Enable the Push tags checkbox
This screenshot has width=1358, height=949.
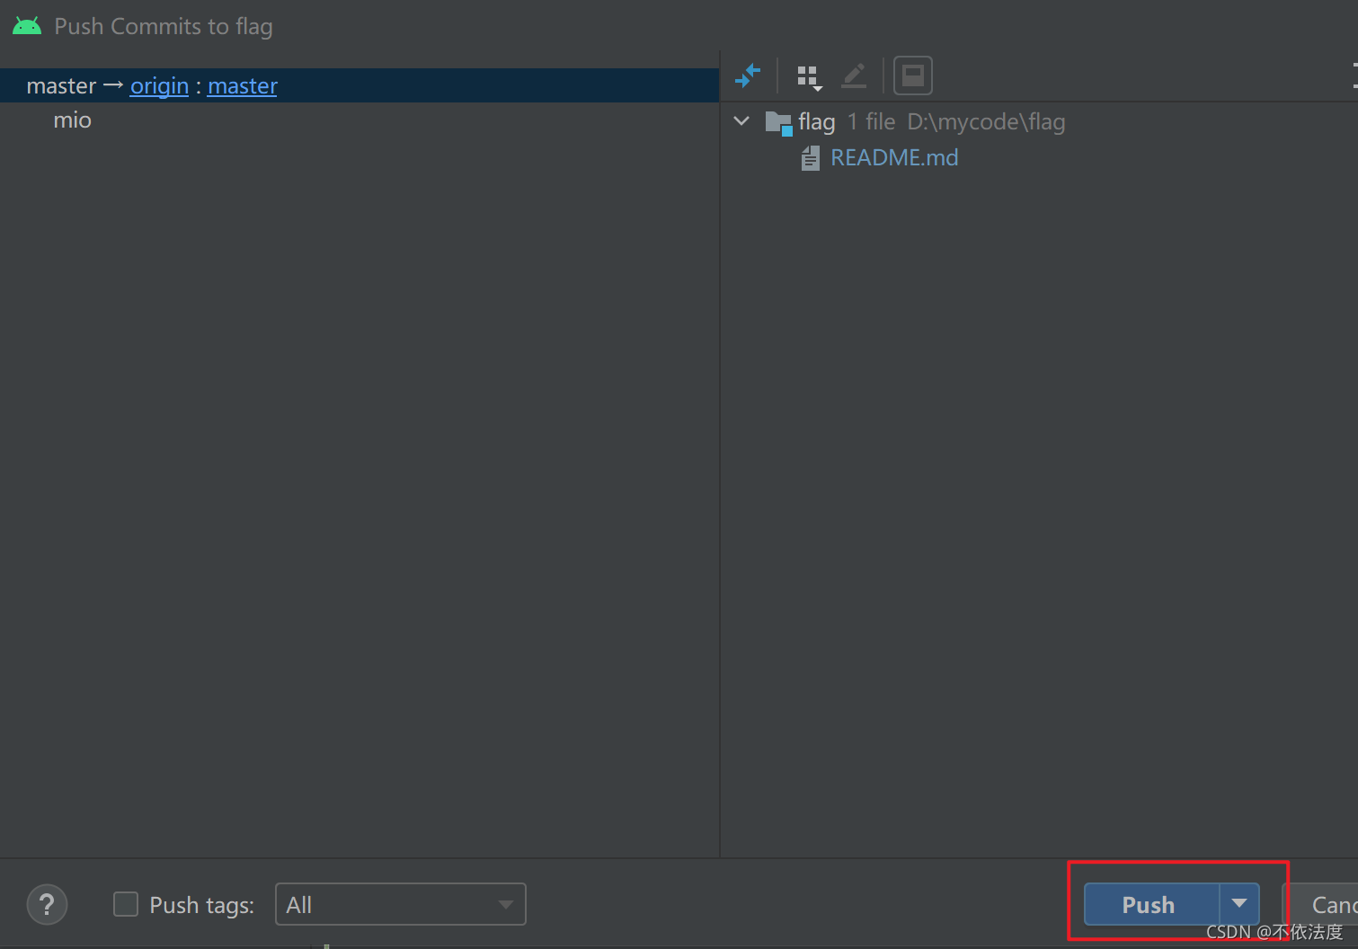click(126, 904)
